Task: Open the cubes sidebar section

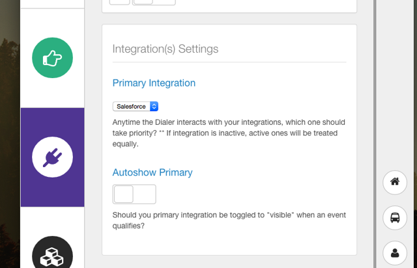Action: (52, 252)
